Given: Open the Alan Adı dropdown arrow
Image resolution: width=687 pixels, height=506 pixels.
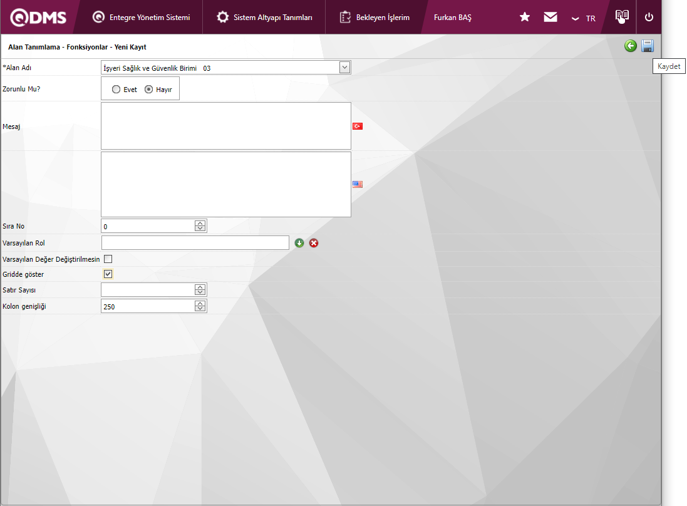Looking at the screenshot, I should click(x=344, y=68).
